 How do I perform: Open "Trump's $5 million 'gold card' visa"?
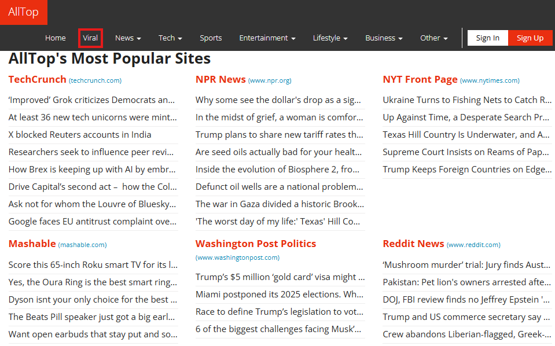tap(280, 277)
